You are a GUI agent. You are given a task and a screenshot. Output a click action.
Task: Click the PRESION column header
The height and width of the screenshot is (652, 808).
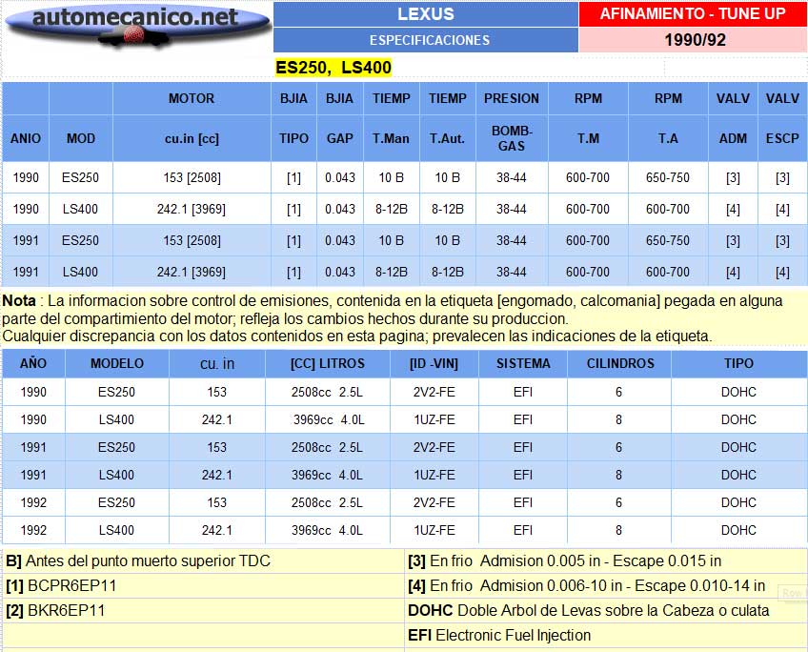511,98
